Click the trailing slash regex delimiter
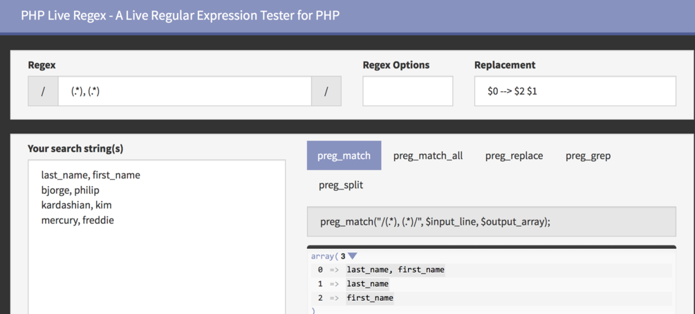Screen dimensions: 695x314 (326, 91)
